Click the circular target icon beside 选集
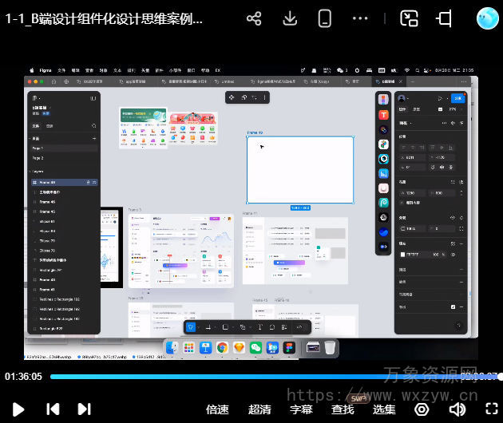This screenshot has height=423, width=503. 422,409
